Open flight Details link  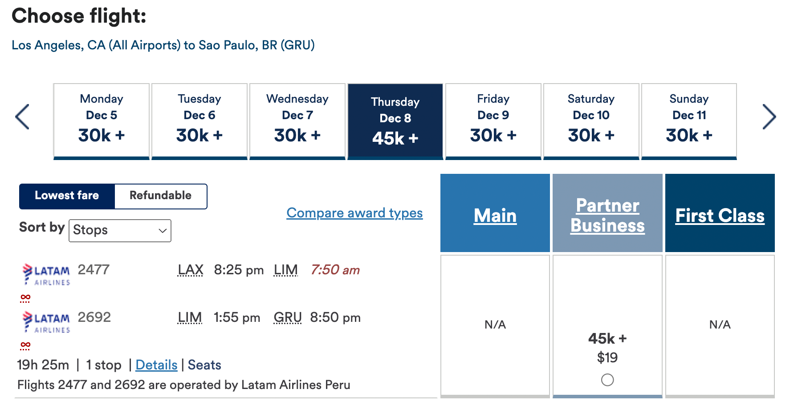[x=156, y=365]
